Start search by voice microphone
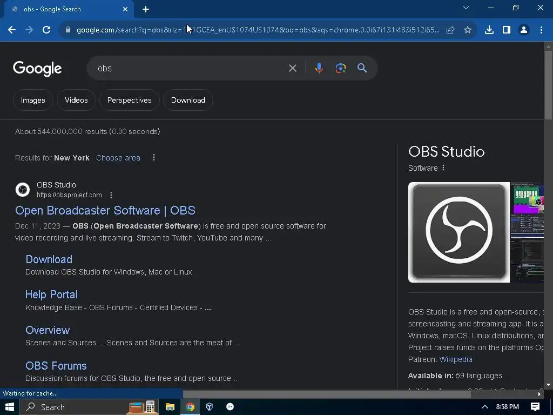The width and height of the screenshot is (553, 415). click(319, 68)
